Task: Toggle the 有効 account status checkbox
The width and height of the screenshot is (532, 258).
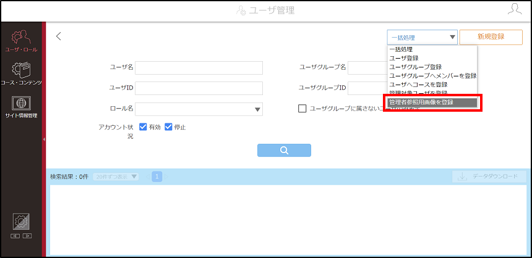Action: click(x=143, y=127)
